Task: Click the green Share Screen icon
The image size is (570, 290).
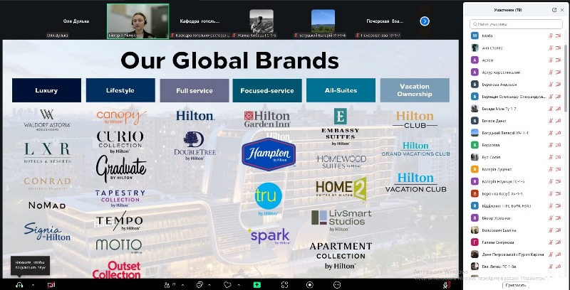Action: click(257, 285)
